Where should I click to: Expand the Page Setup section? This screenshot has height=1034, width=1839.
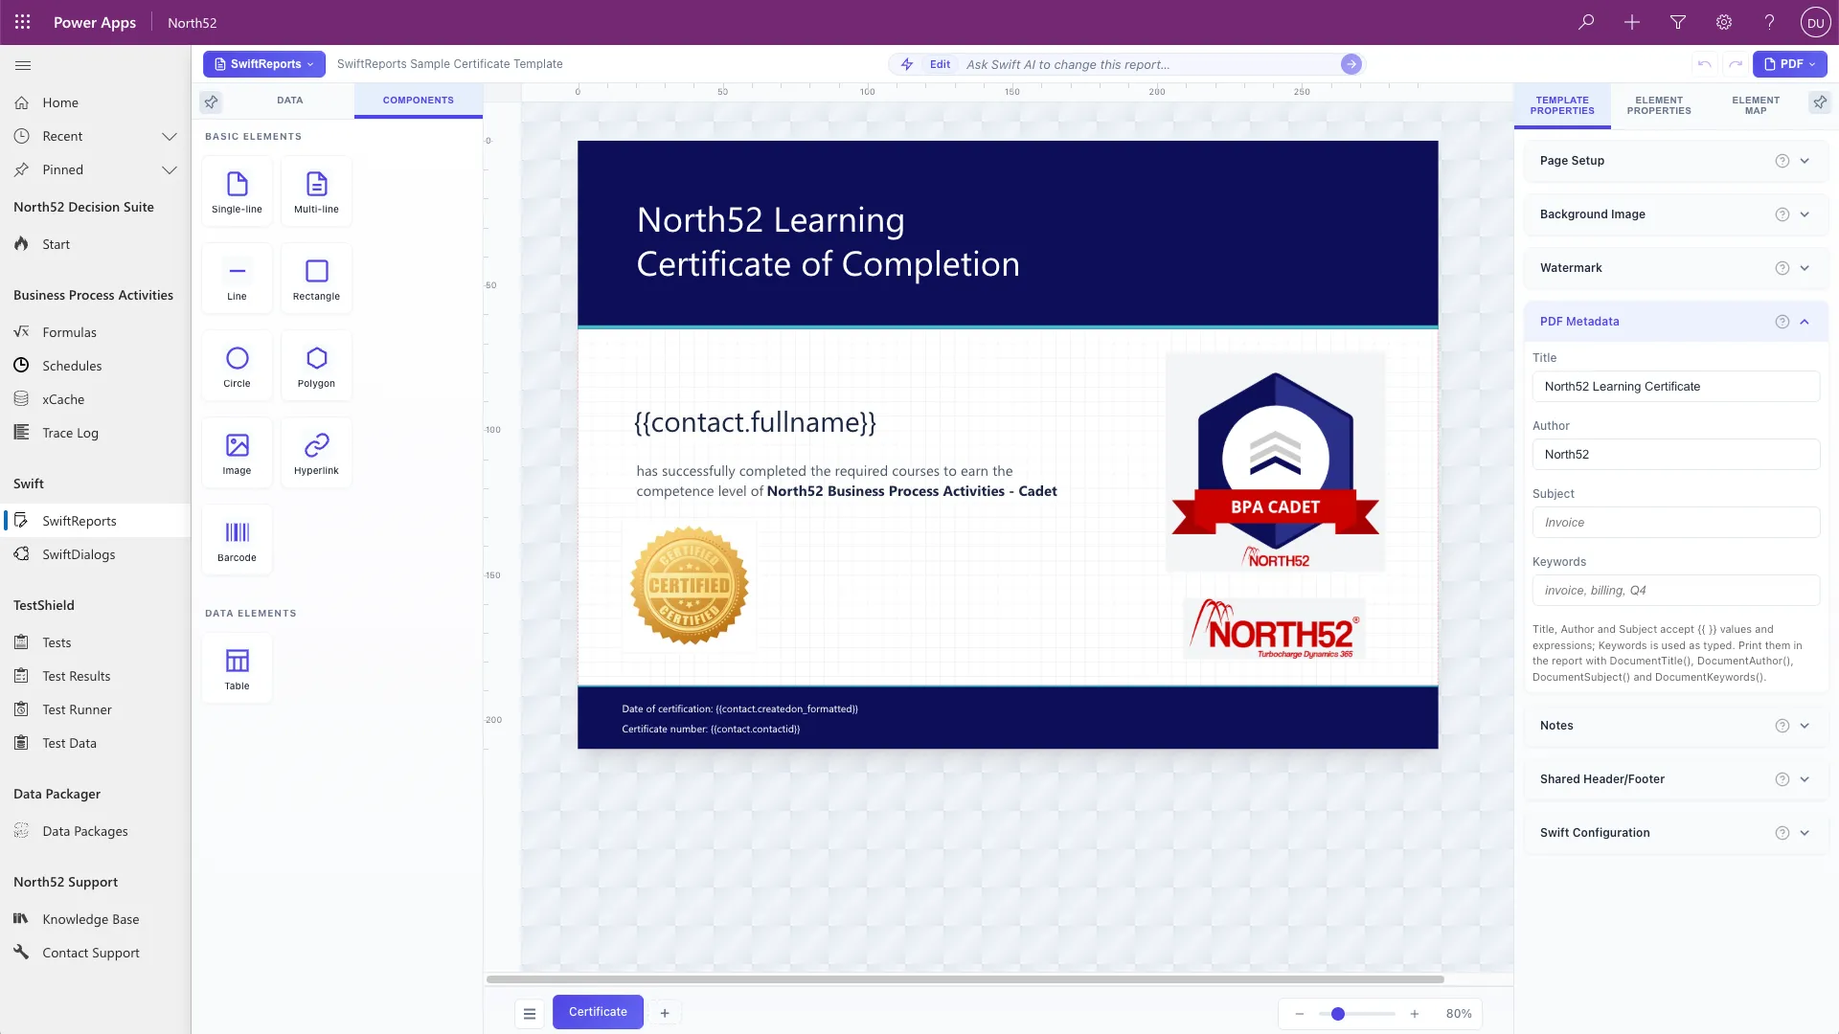click(1676, 161)
